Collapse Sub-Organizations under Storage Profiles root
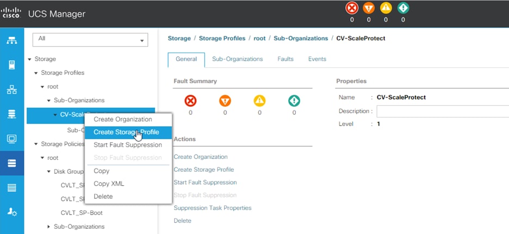This screenshot has height=234, width=509. (49, 101)
